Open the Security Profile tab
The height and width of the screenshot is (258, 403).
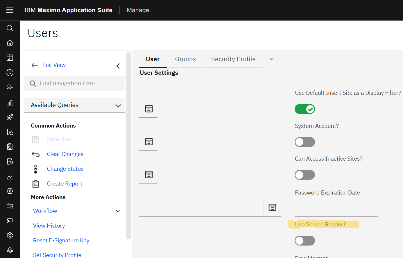click(233, 59)
